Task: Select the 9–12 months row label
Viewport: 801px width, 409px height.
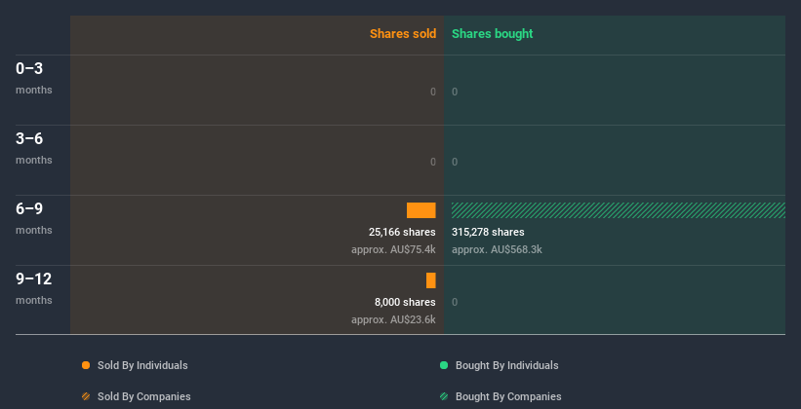Action: click(x=34, y=288)
